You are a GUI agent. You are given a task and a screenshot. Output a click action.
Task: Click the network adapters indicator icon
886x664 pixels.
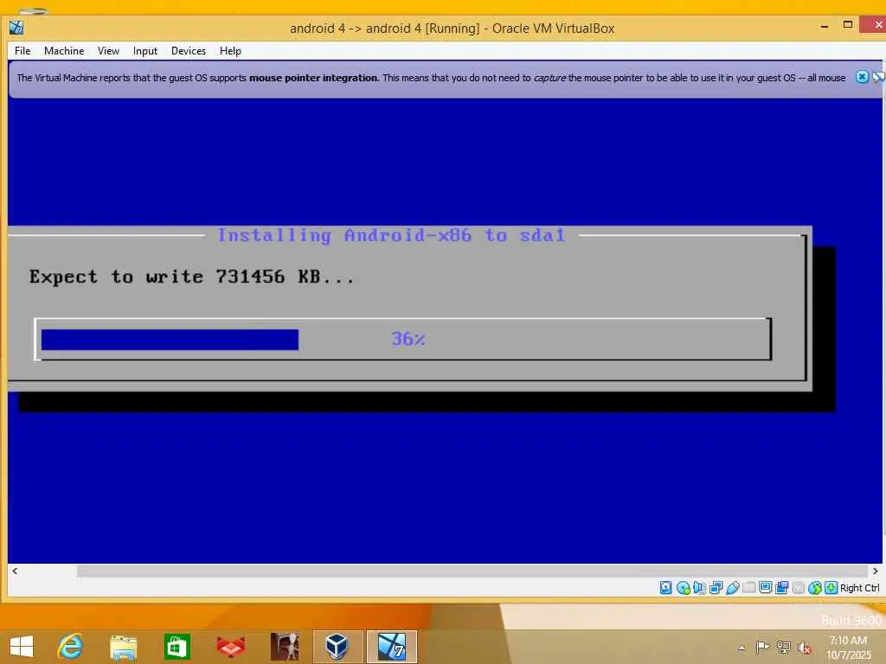(716, 588)
